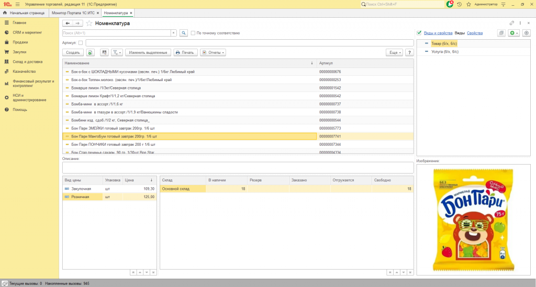536x287 pixels.
Task: Select the Закупочная price row
Action: click(x=109, y=189)
